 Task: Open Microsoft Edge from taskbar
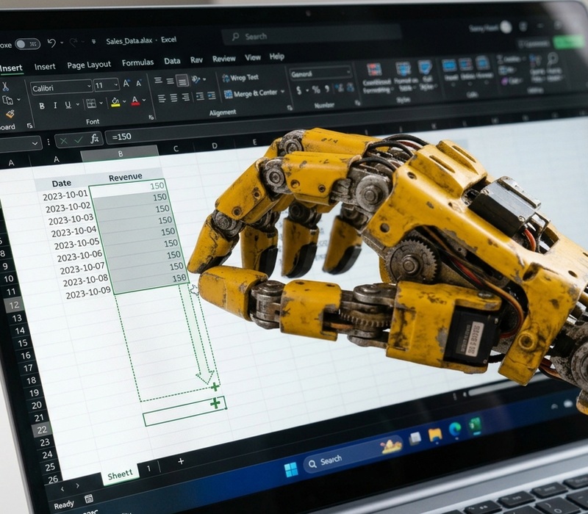(x=455, y=430)
